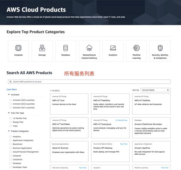181x170 pixels.
Task: Collapse the re:Invent filter section
Action: pos(9,95)
